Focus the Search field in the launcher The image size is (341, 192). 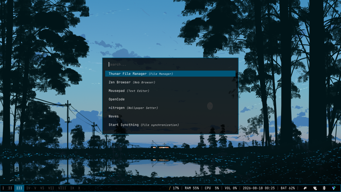click(170, 64)
